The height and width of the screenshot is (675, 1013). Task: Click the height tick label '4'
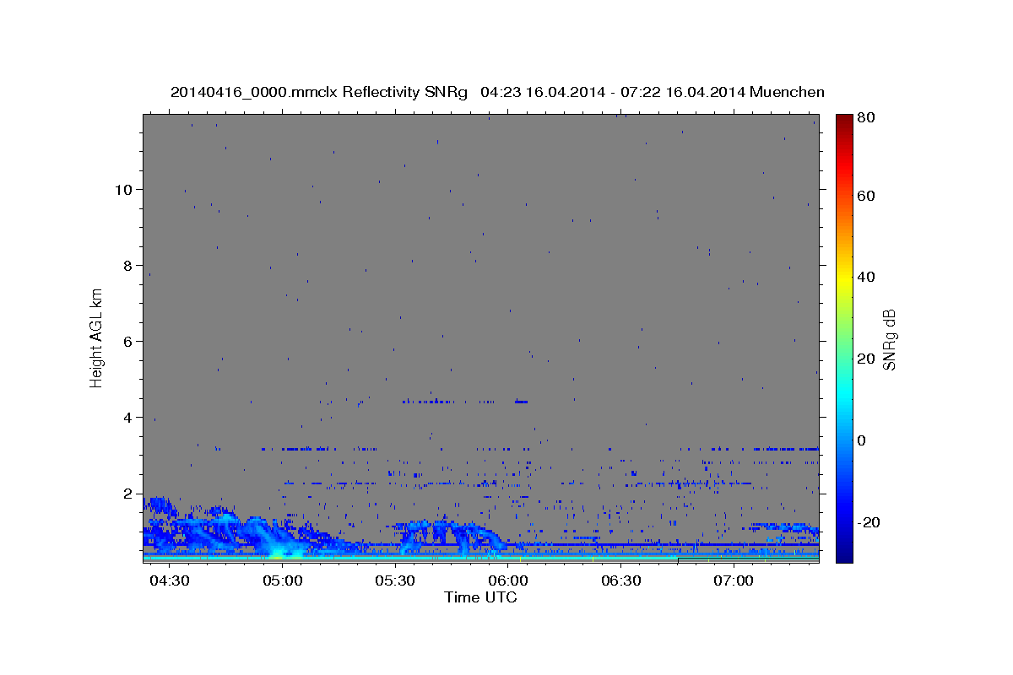(x=126, y=417)
